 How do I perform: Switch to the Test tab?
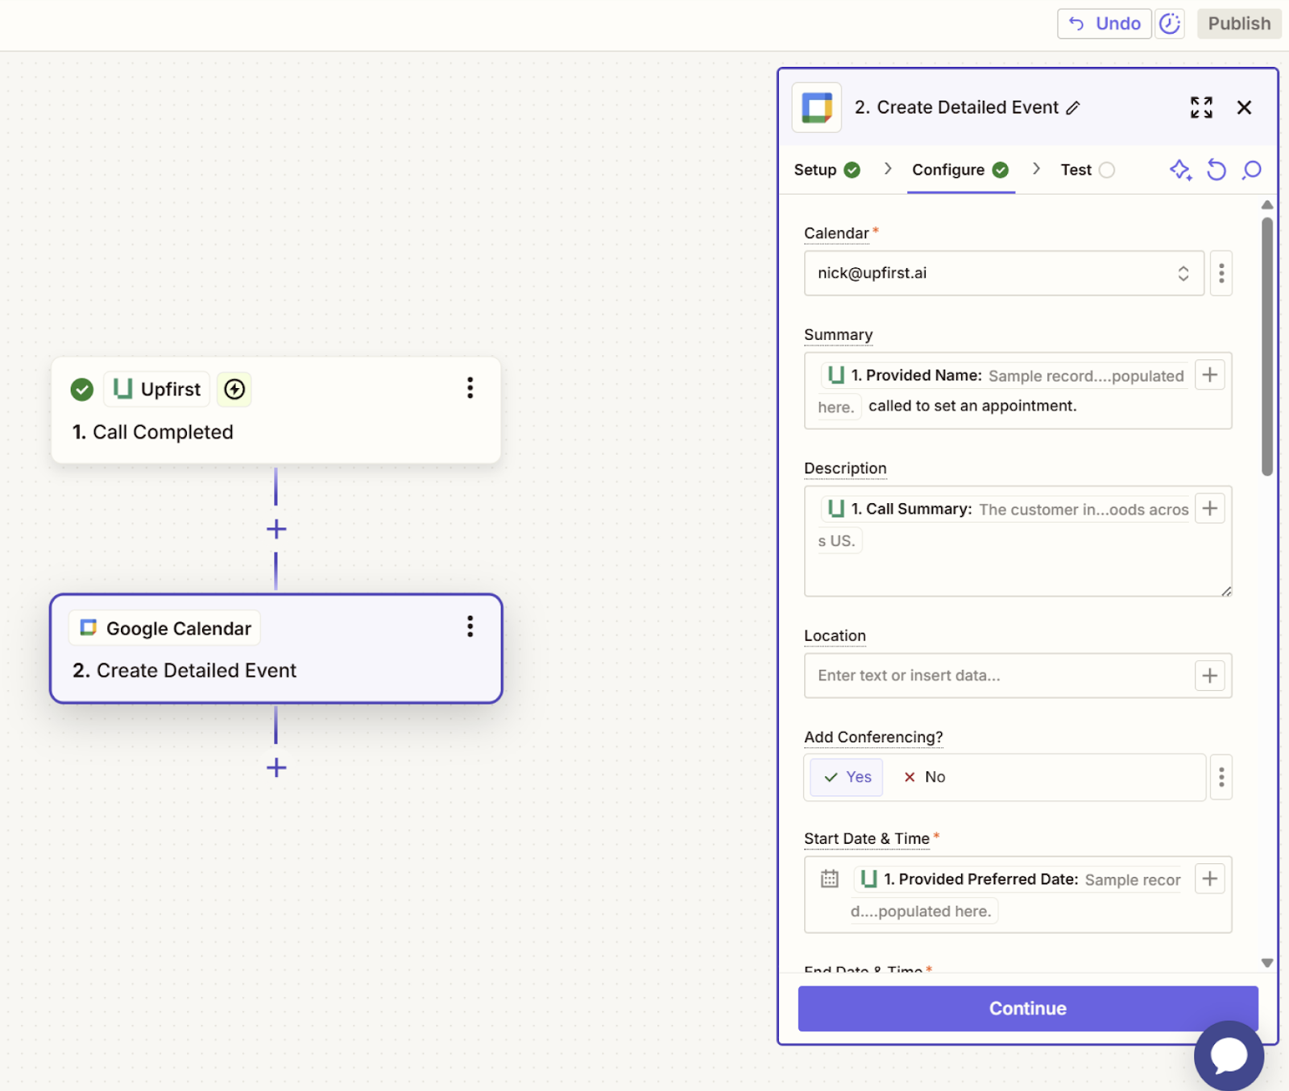1087,170
